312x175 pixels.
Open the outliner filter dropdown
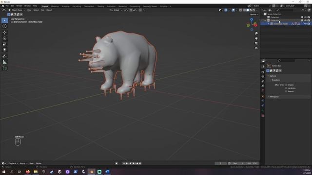pyautogui.click(x=304, y=10)
